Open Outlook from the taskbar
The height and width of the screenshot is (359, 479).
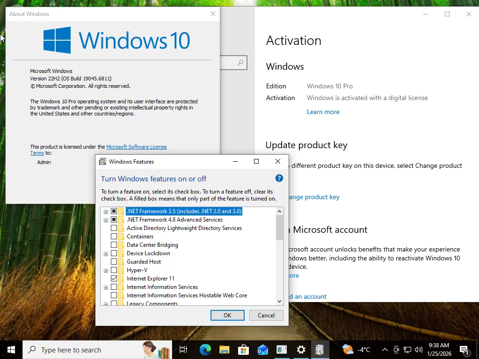tap(262, 350)
